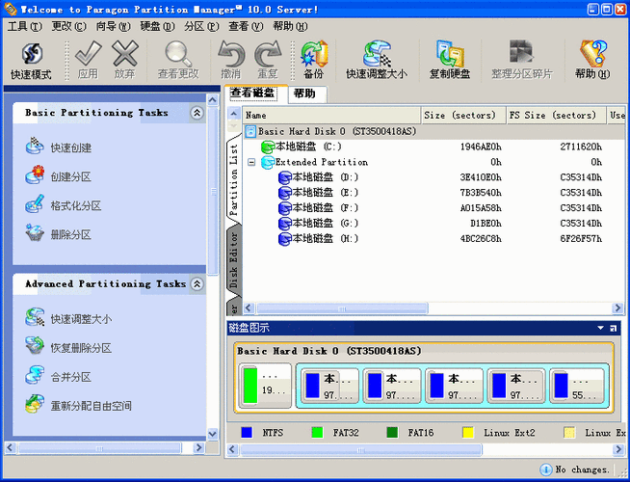Image resolution: width=630 pixels, height=482 pixels.
Task: Open the 帮助(H) toolbar help icon
Action: click(x=592, y=61)
